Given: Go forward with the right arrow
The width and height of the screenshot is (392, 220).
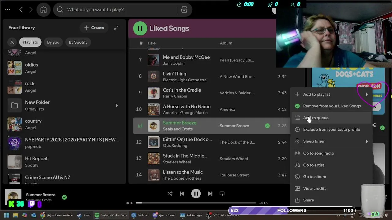Looking at the screenshot, I should pyautogui.click(x=31, y=9).
